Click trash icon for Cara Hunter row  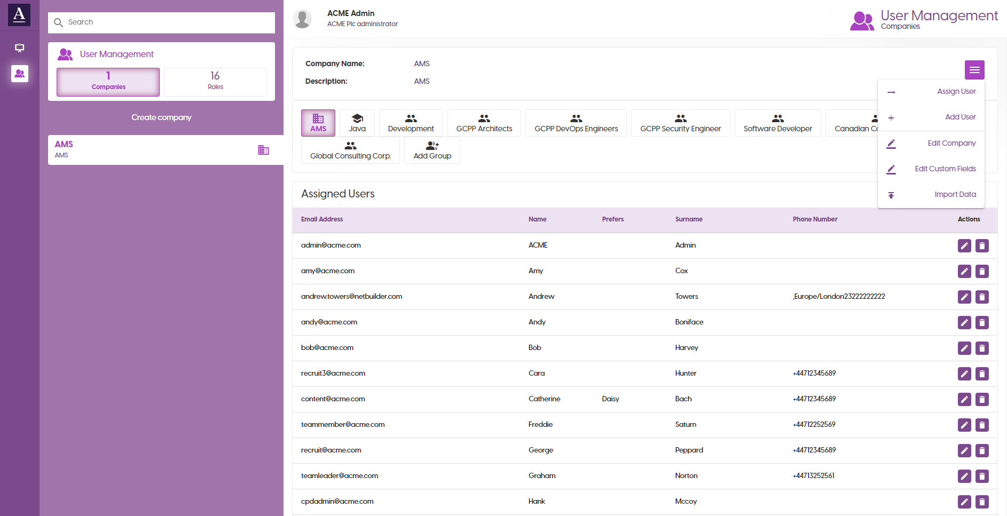coord(982,374)
